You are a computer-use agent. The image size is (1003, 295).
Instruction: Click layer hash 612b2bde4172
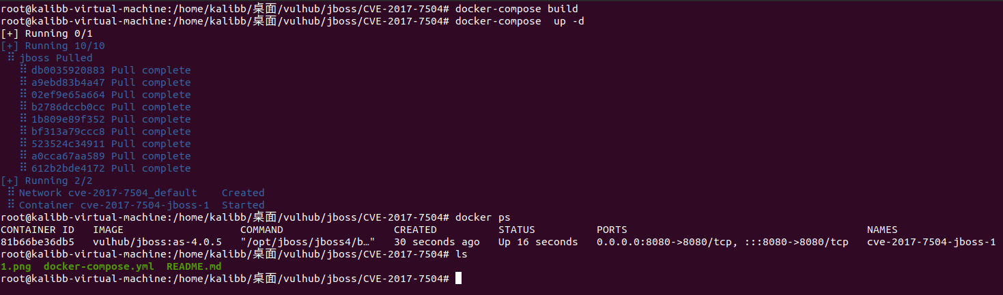pyautogui.click(x=68, y=168)
